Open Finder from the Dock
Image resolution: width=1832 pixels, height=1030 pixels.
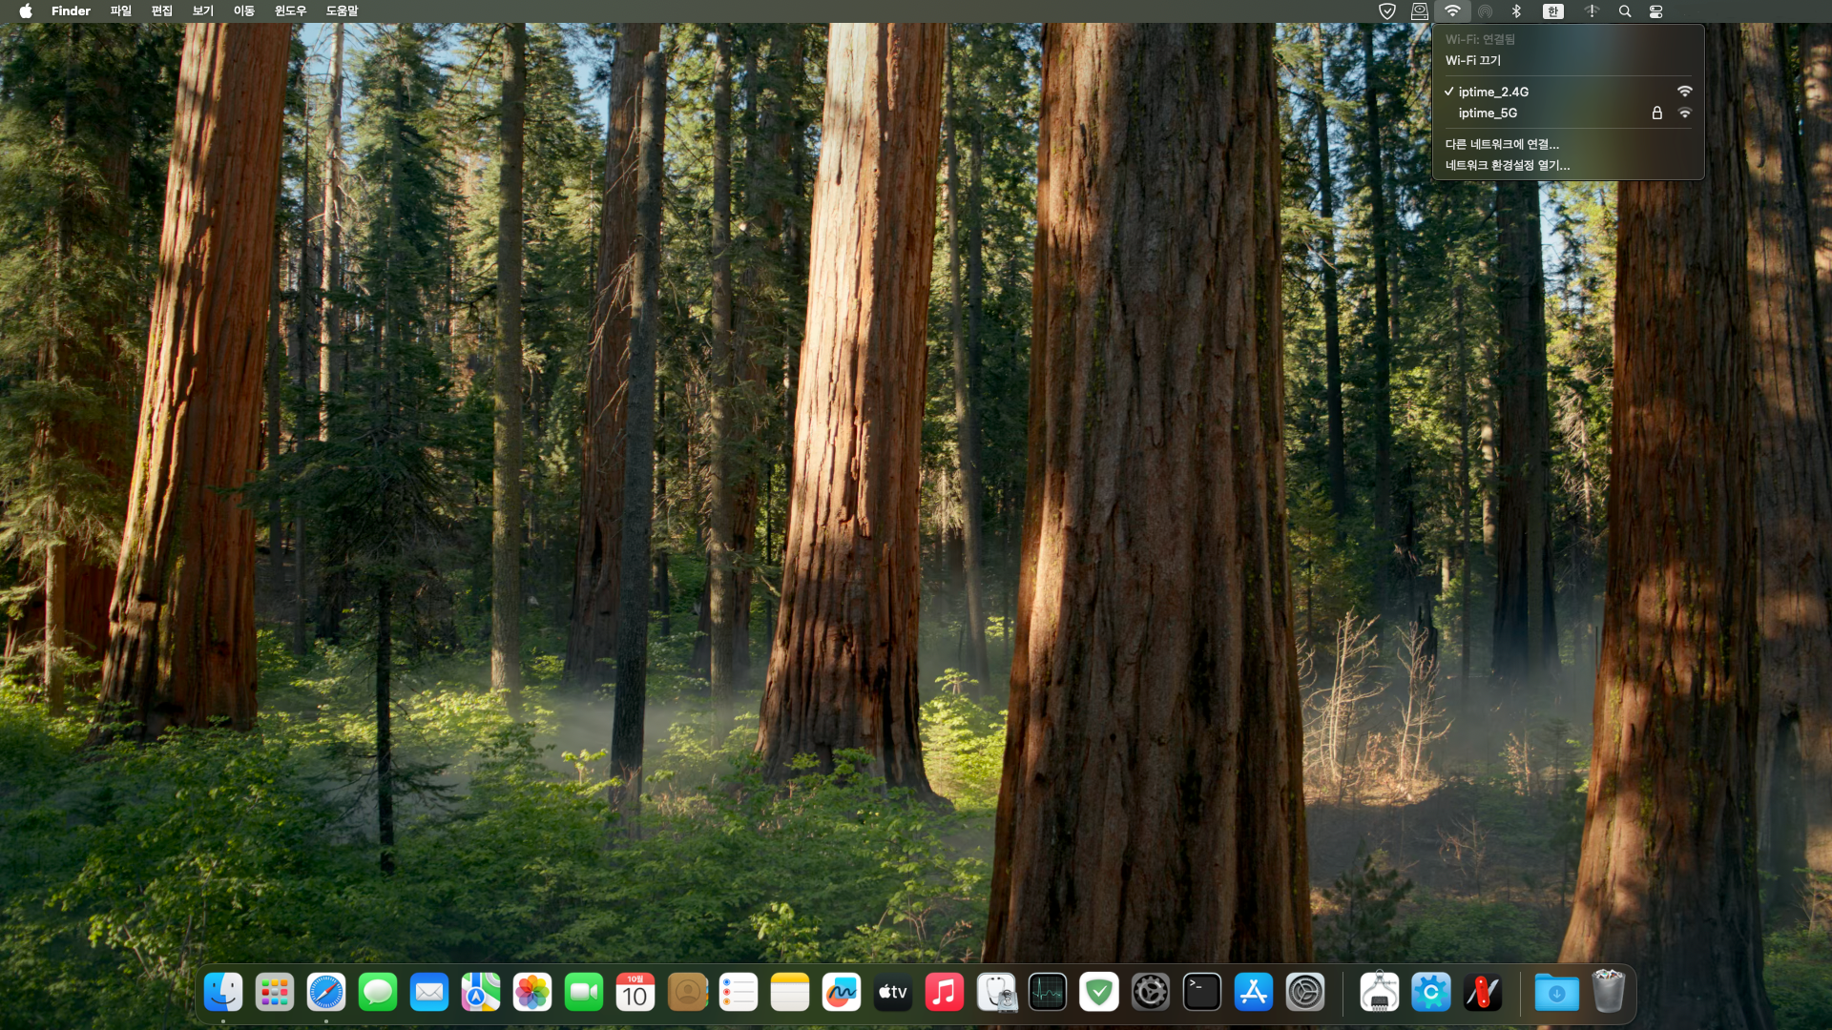223,993
